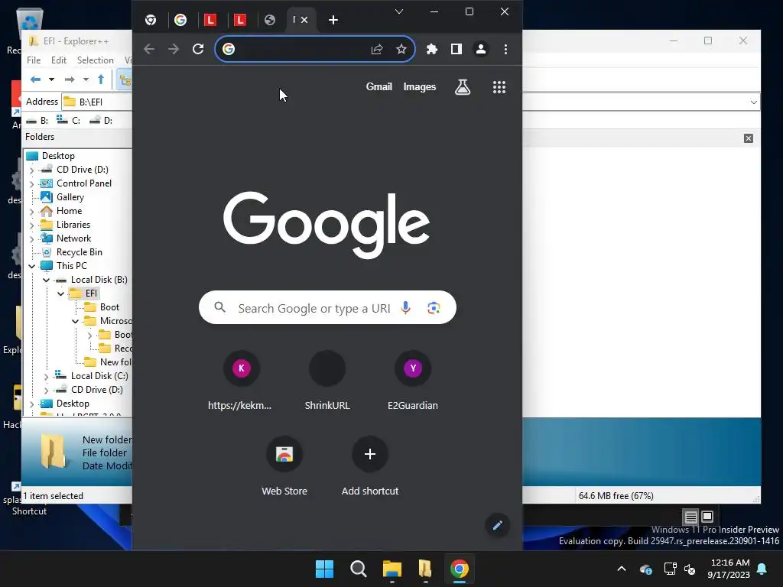Expand Control Panel tree node
This screenshot has width=783, height=587.
pyautogui.click(x=32, y=183)
